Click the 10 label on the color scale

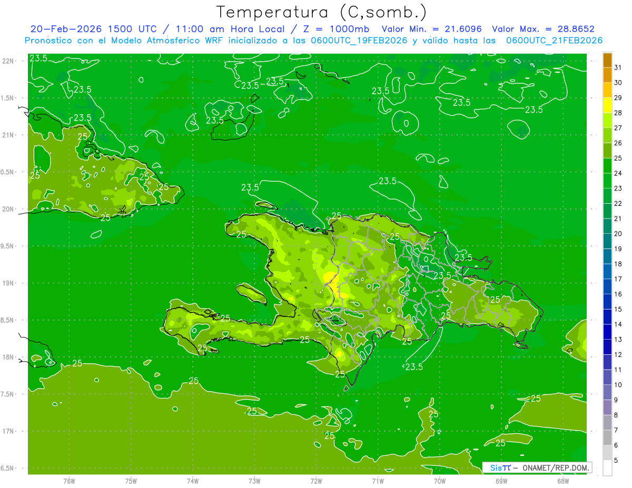[x=618, y=385]
